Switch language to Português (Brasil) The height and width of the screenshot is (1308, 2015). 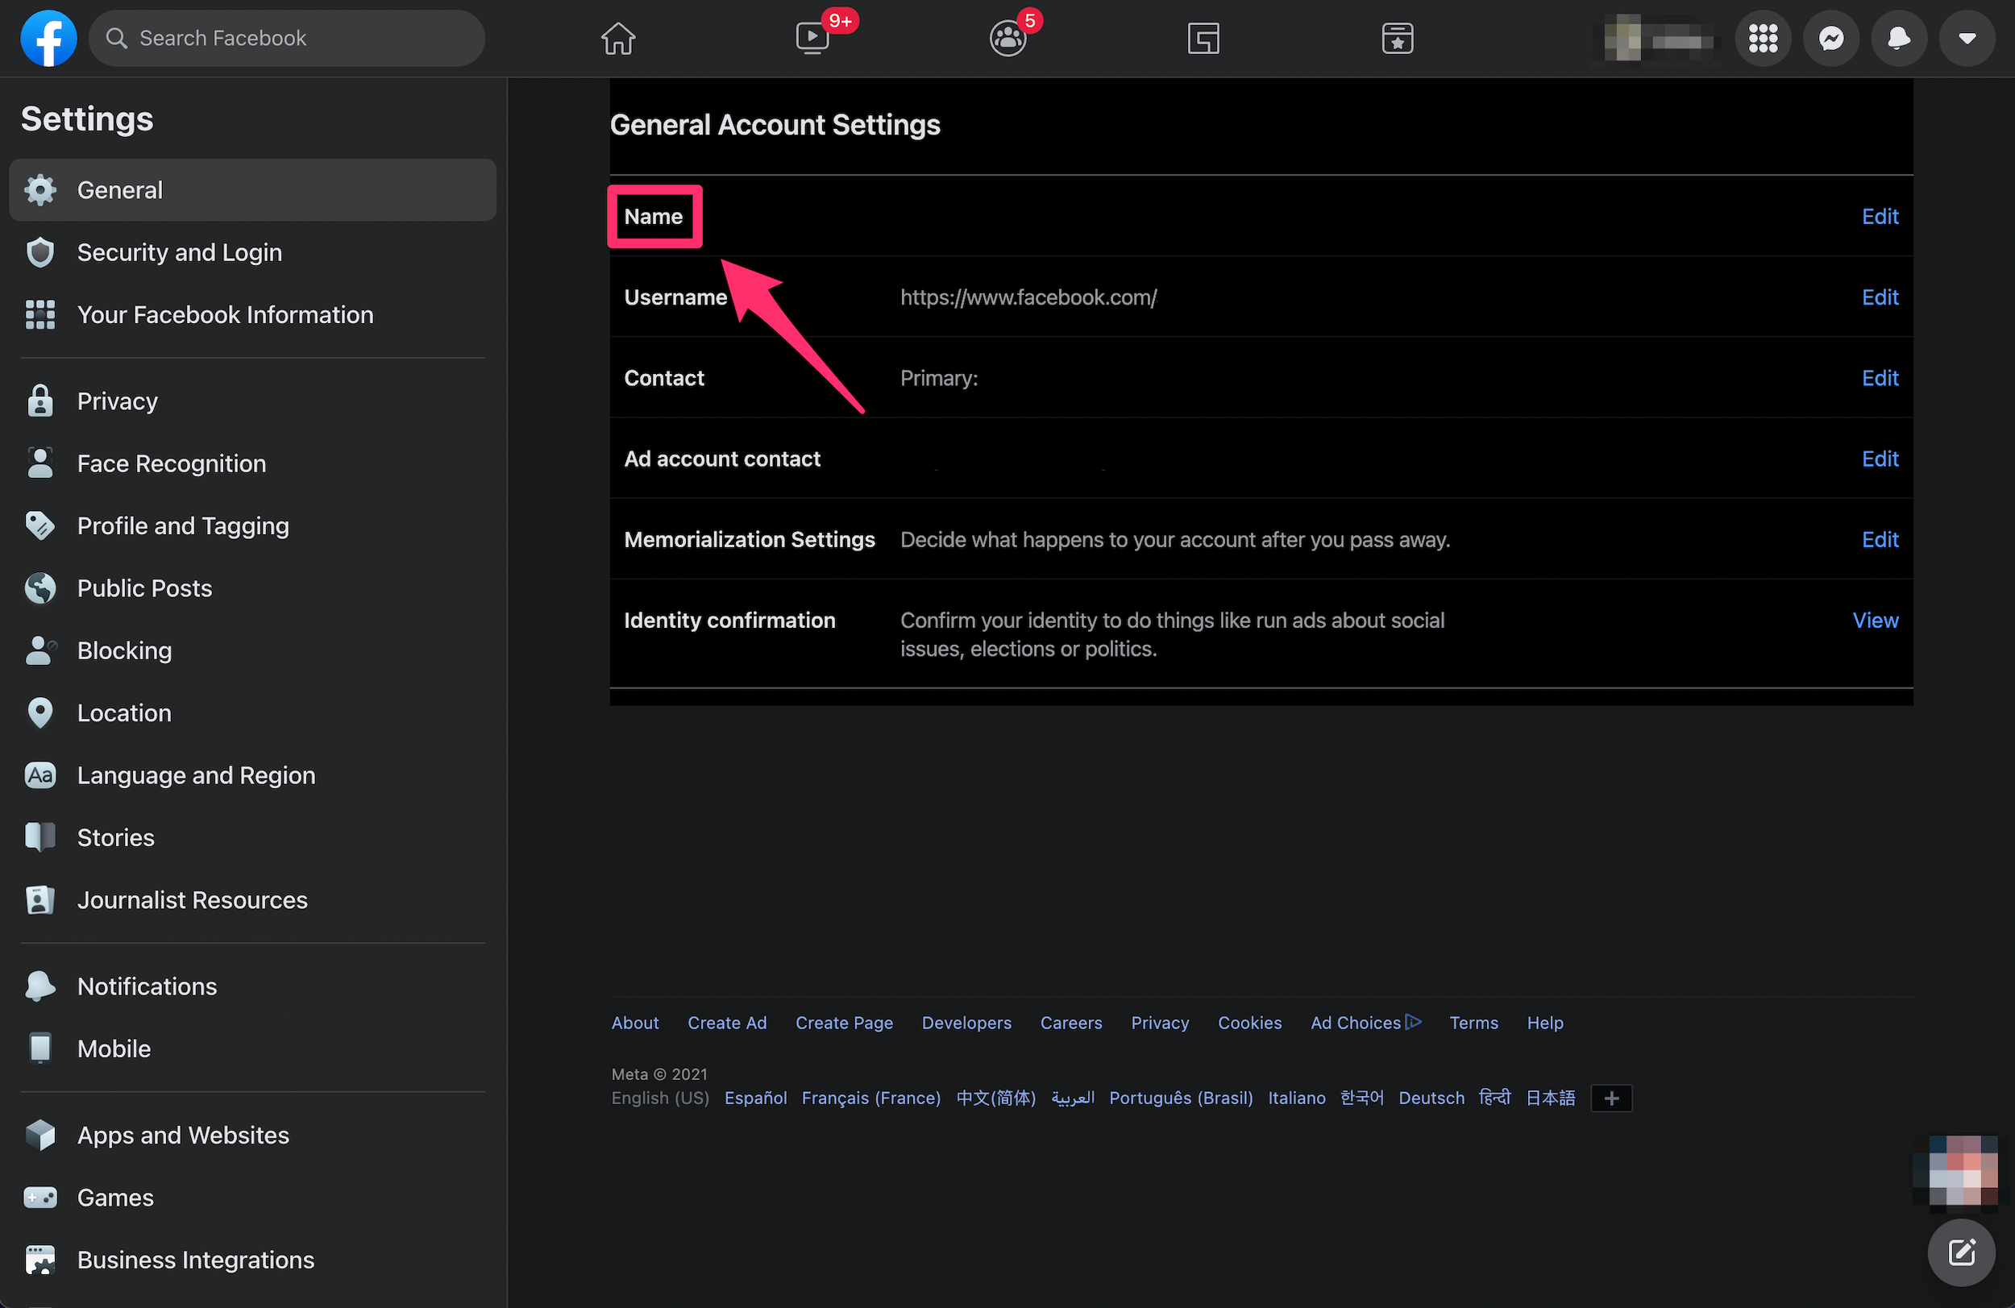point(1181,1098)
